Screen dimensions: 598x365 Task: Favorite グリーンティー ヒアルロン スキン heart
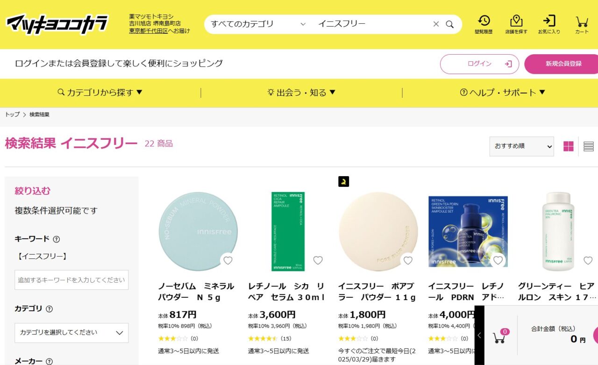coord(588,260)
